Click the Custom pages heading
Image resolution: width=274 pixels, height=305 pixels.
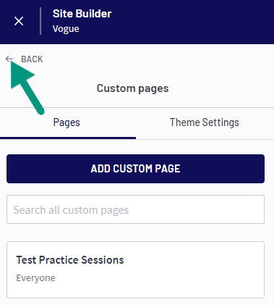tap(132, 88)
